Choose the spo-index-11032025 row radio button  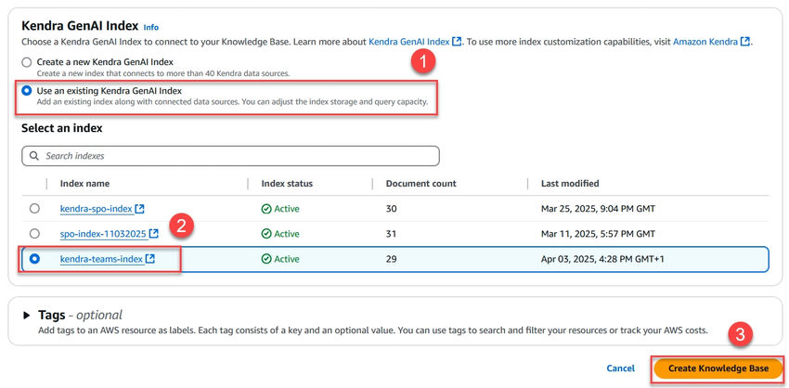[35, 234]
